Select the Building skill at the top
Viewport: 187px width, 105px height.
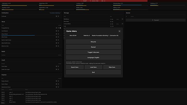154,3
